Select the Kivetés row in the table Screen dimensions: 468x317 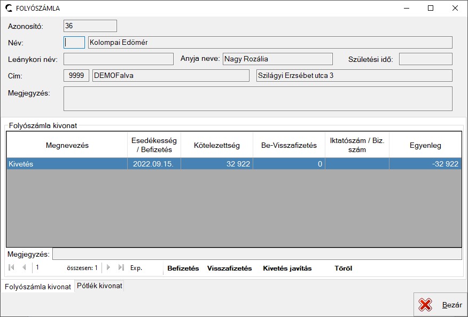point(66,164)
